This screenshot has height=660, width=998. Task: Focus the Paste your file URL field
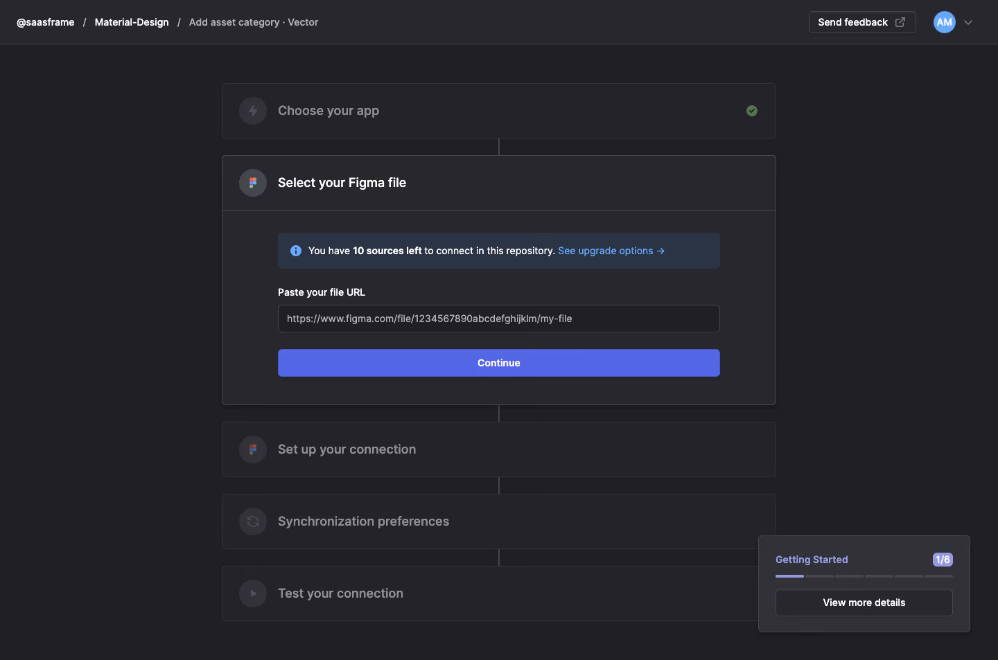(x=499, y=319)
